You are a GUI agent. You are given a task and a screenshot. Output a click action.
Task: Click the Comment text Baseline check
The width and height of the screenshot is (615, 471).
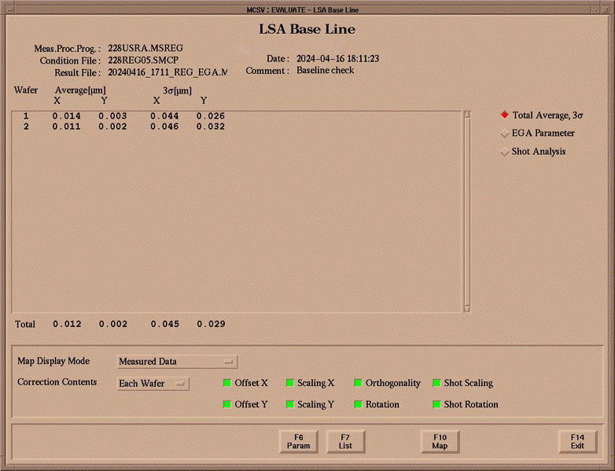click(325, 71)
